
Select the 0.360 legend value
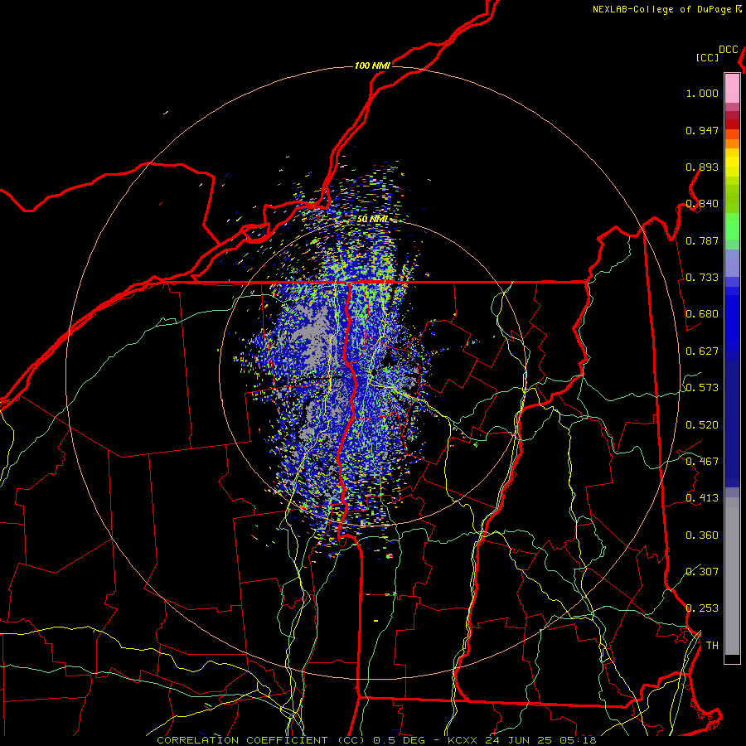point(702,535)
